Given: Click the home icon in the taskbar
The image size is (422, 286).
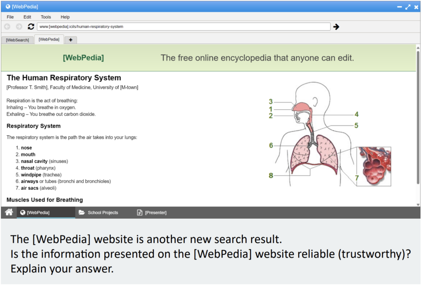Looking at the screenshot, I should tap(9, 213).
